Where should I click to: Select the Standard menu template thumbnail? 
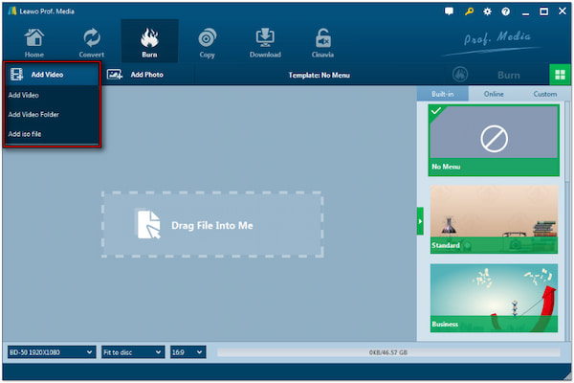tap(494, 219)
